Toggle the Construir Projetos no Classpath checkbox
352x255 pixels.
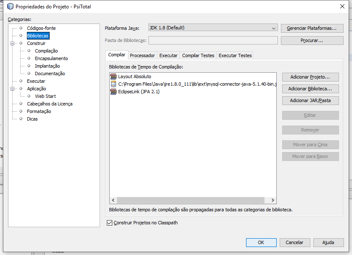click(109, 223)
